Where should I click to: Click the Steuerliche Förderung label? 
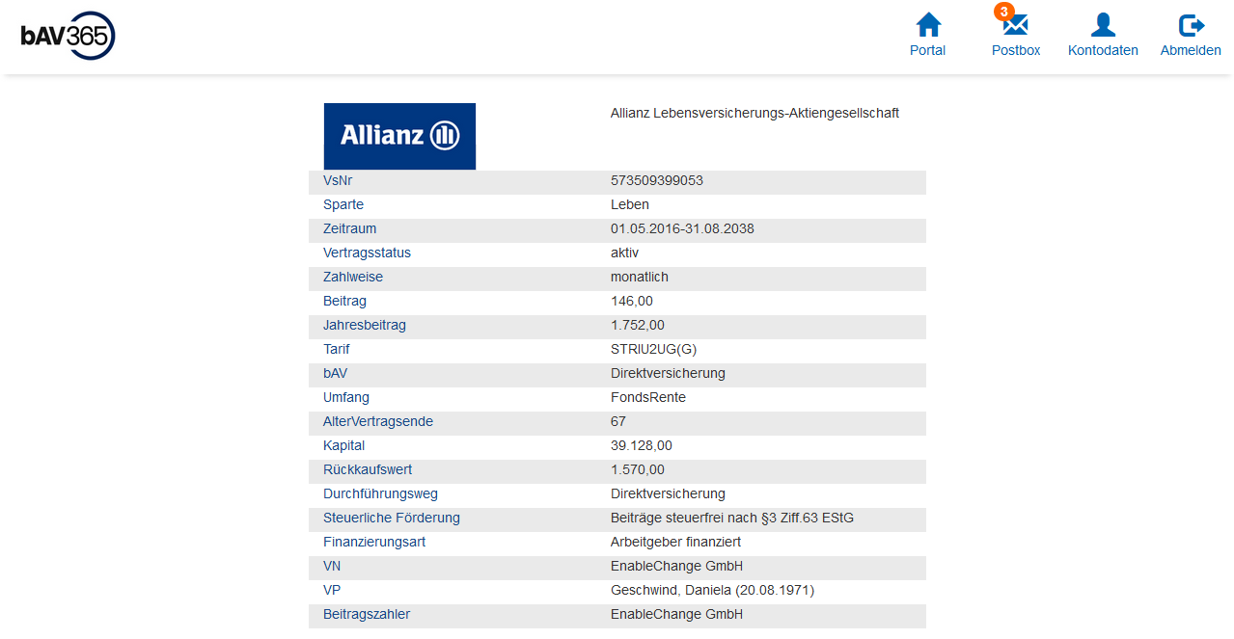tap(392, 519)
